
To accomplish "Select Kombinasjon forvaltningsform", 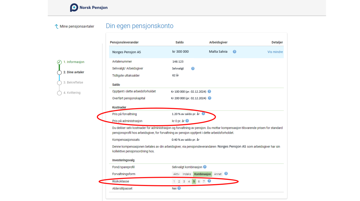I will tap(202, 174).
